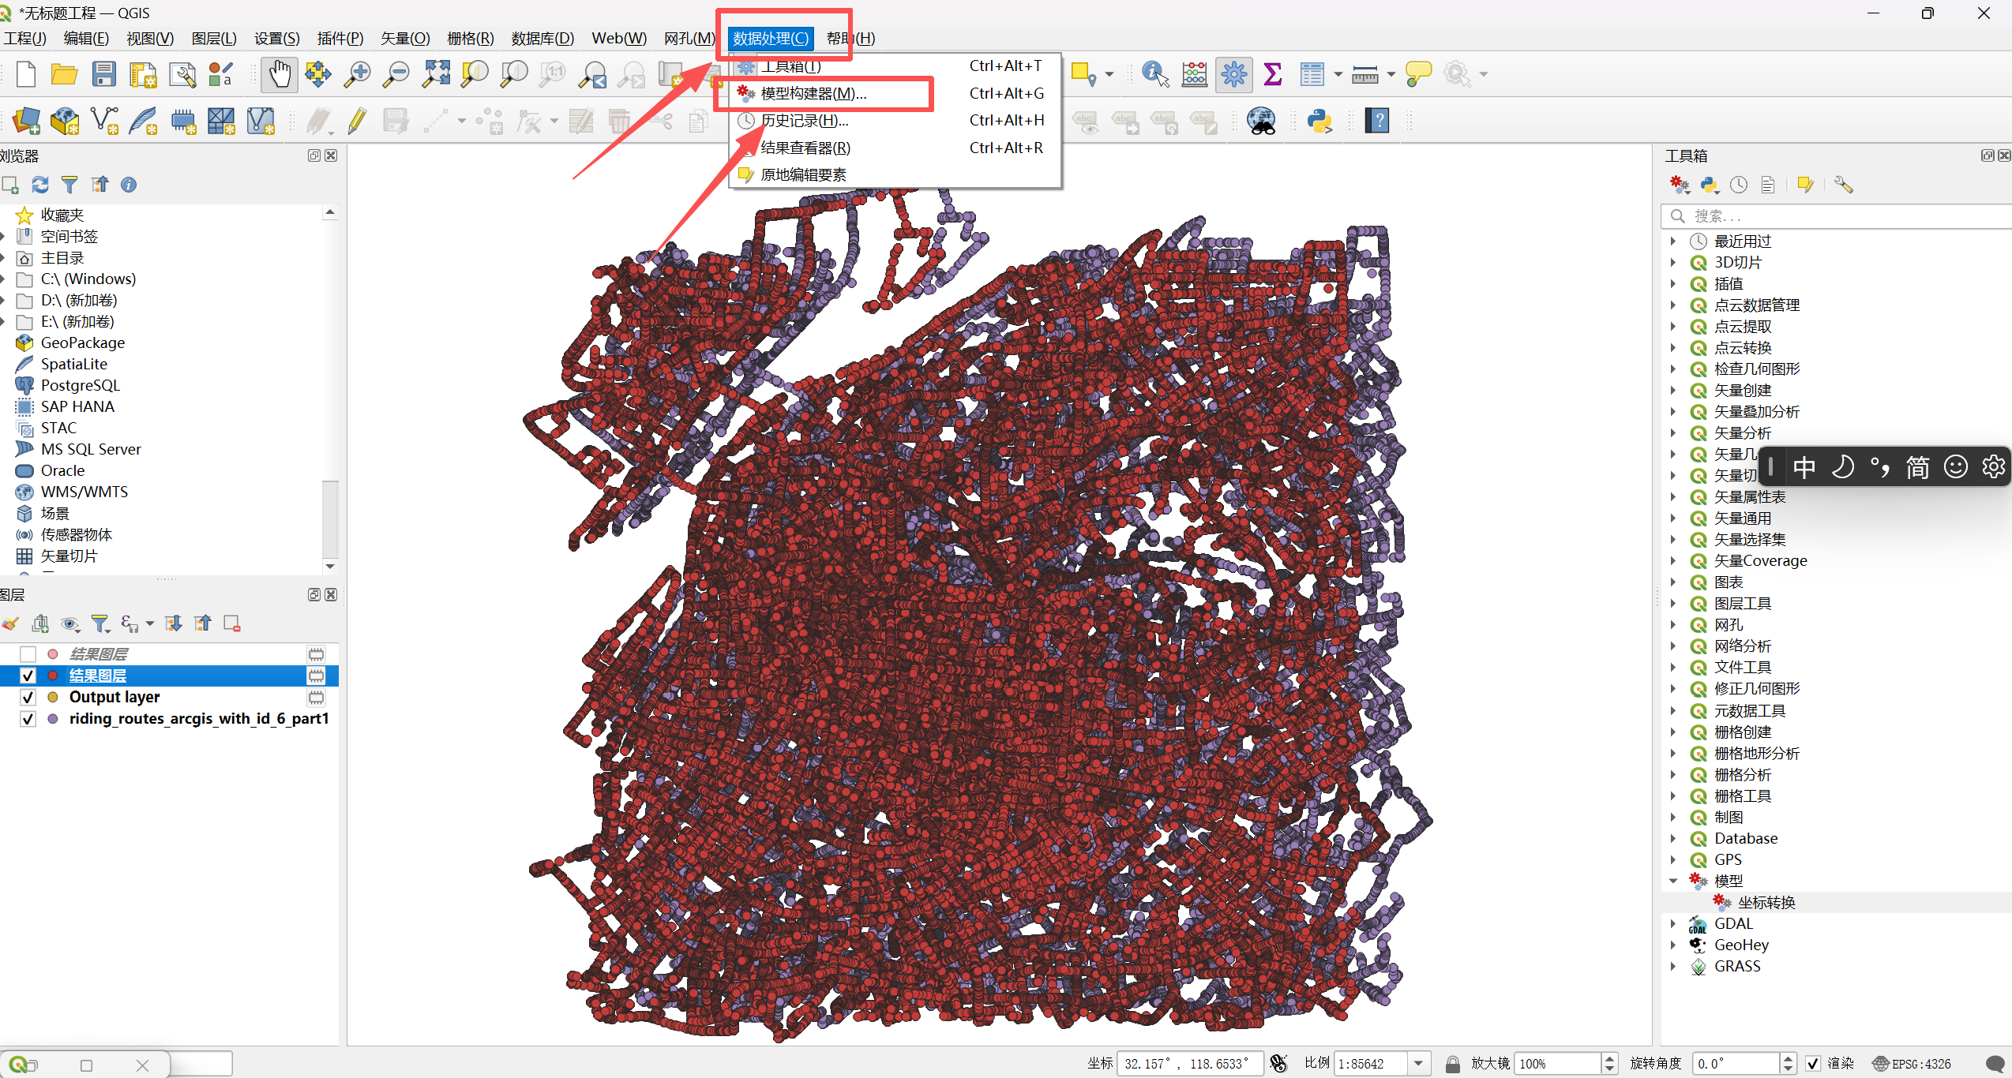Click Refresh icon in the browser panel
Image resolution: width=2012 pixels, height=1078 pixels.
pyautogui.click(x=39, y=185)
